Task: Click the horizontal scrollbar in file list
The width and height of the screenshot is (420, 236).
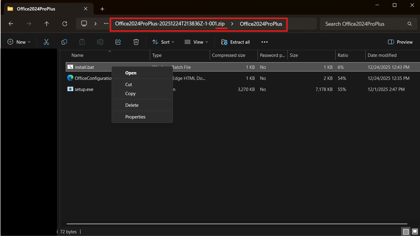Action: click(x=236, y=223)
